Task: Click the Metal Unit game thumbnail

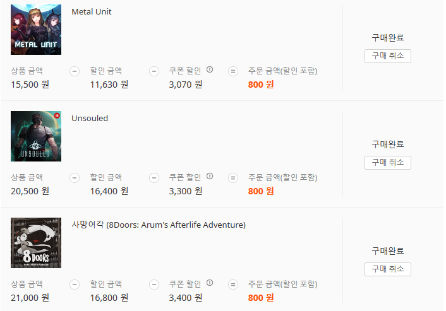Action: tap(36, 30)
